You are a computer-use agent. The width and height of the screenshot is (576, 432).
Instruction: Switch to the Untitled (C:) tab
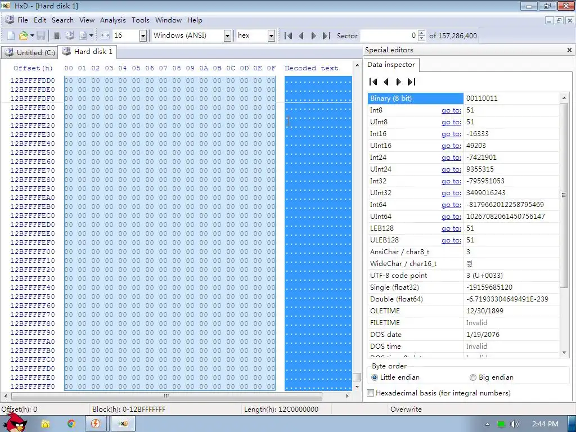(29, 52)
